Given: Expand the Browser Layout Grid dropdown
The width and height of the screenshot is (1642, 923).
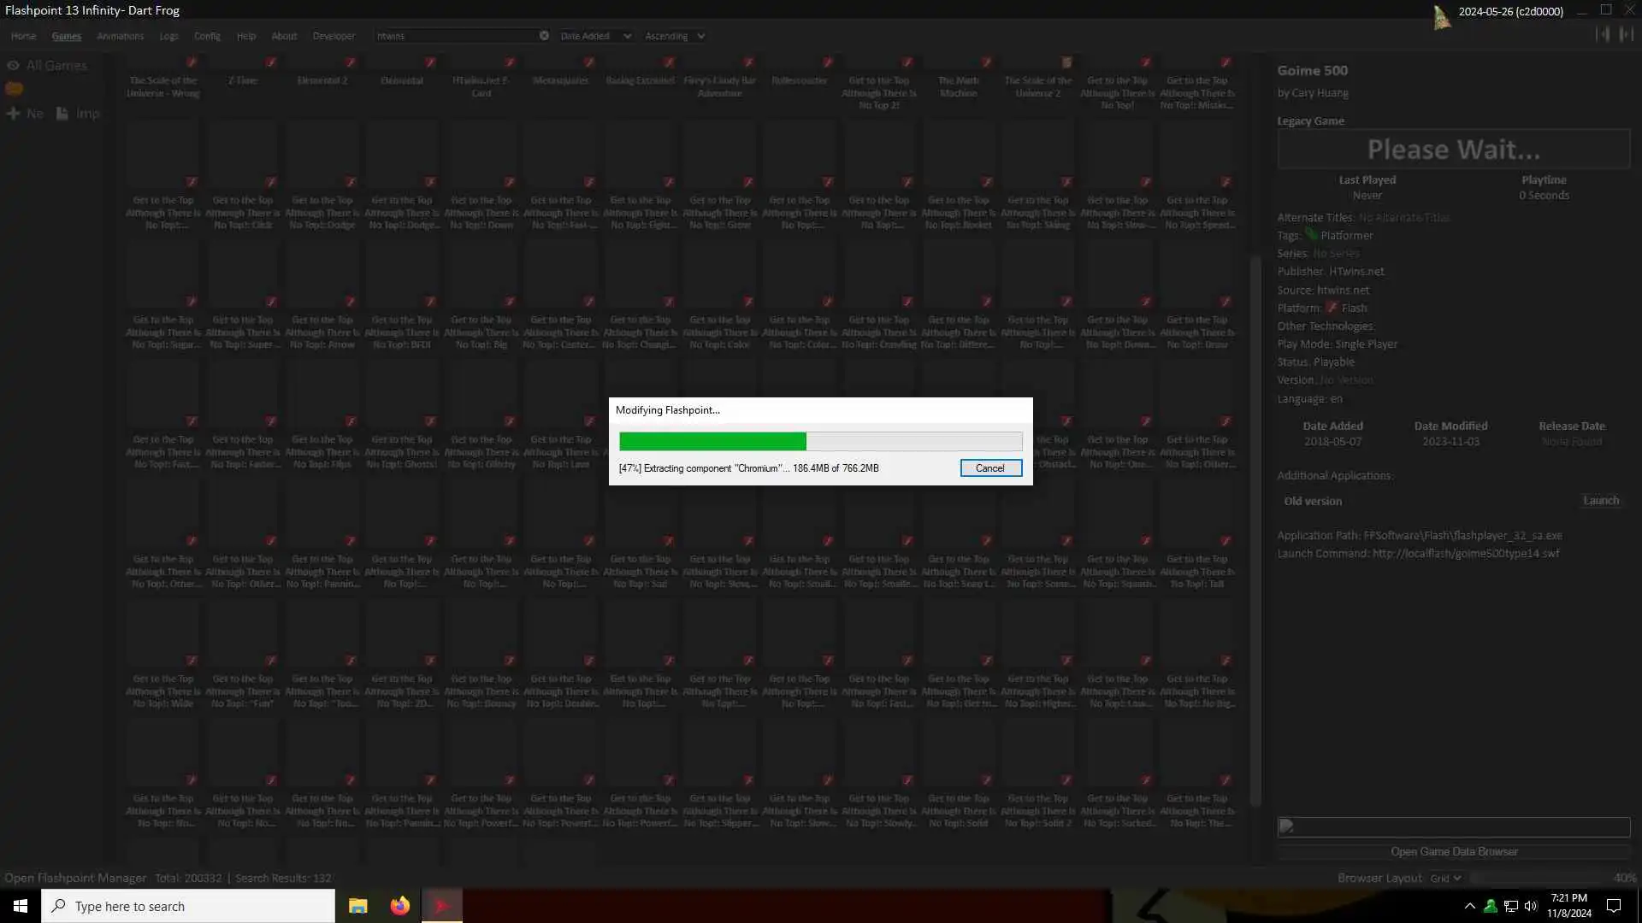Looking at the screenshot, I should pos(1445,878).
